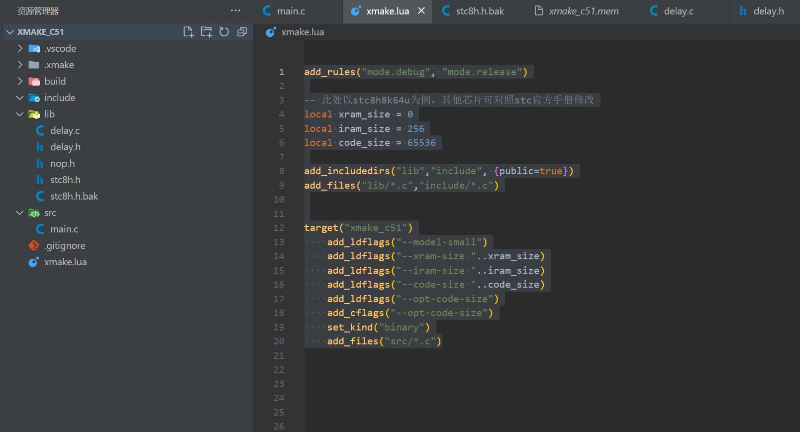800x432 pixels.
Task: Expand the .xmake folder
Action: pyautogui.click(x=59, y=65)
